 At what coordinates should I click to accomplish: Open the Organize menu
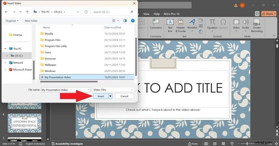coord(12,21)
